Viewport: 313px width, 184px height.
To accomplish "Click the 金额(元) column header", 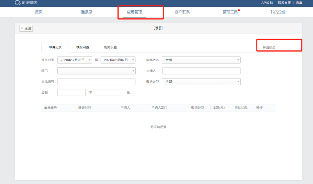I will [x=219, y=108].
